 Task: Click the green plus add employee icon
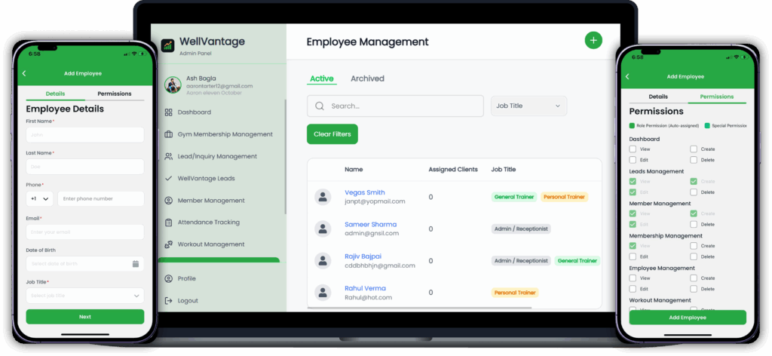point(593,41)
